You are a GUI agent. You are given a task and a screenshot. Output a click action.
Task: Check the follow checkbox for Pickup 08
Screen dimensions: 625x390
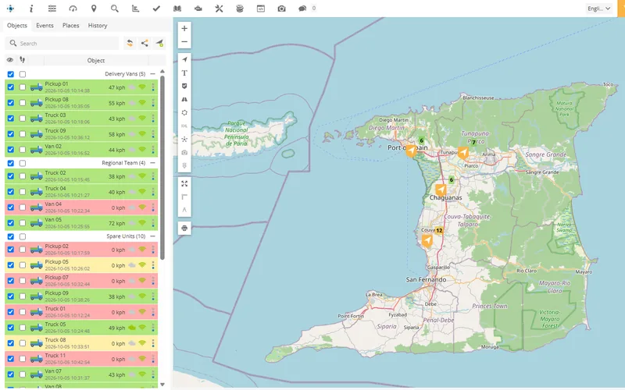[x=23, y=103]
